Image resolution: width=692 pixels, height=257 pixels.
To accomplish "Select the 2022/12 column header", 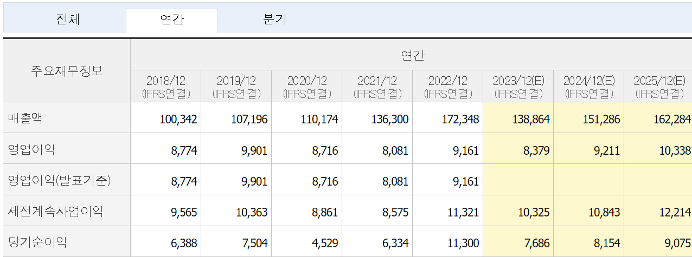I will coord(448,87).
